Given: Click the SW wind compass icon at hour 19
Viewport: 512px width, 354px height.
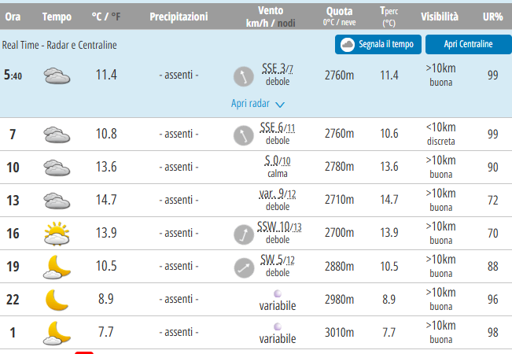Looking at the screenshot, I should (x=243, y=267).
